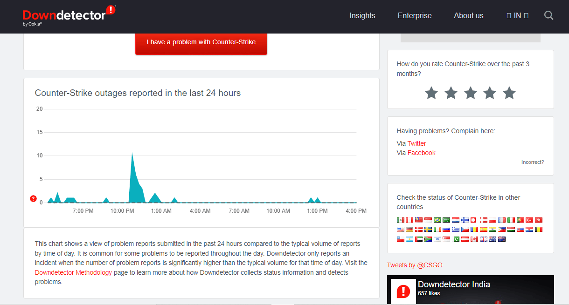Give Counter-Strike a three-star rating
This screenshot has height=305, width=569.
(x=470, y=93)
